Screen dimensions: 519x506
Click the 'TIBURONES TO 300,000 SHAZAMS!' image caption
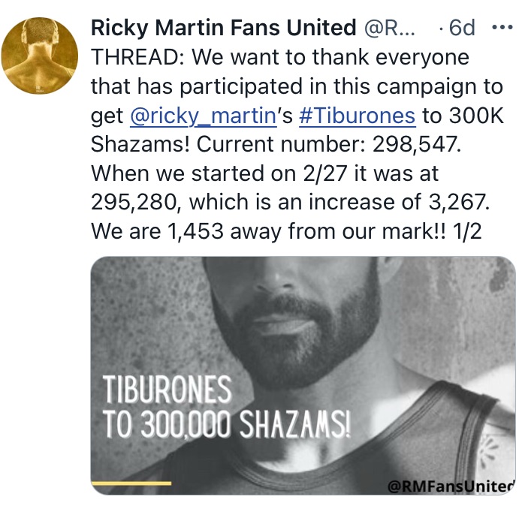point(225,409)
